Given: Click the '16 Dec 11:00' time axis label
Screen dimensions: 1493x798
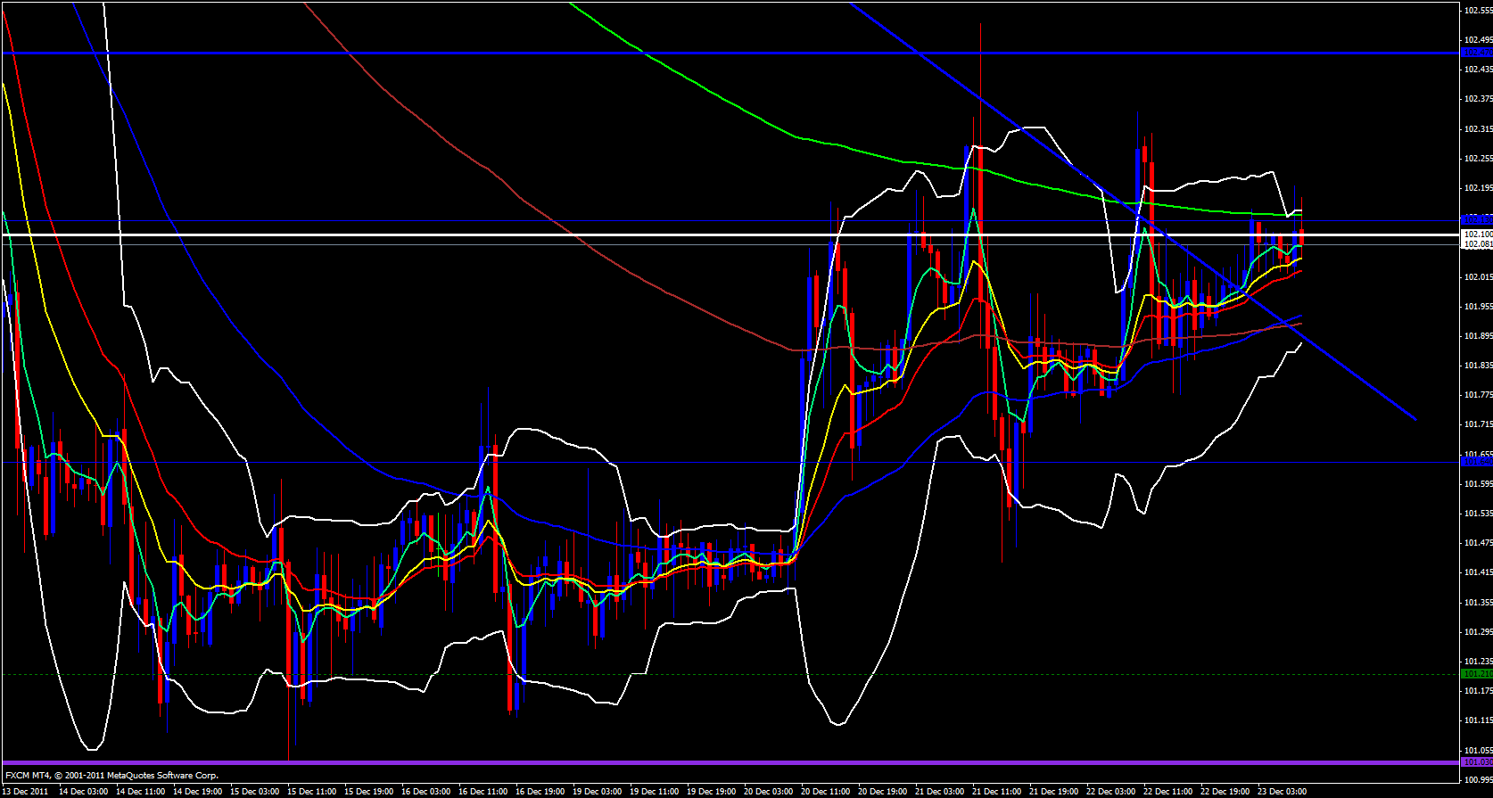Looking at the screenshot, I should pos(483,792).
